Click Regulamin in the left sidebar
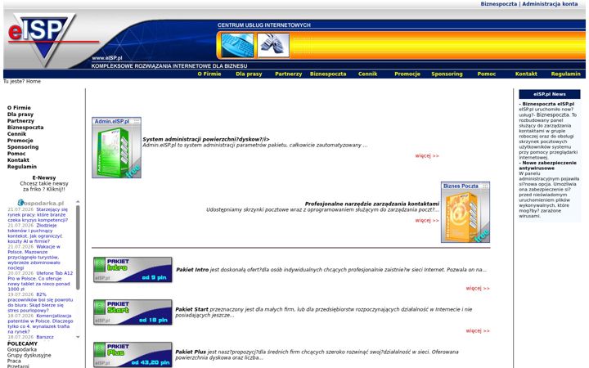The image size is (589, 368). point(22,166)
